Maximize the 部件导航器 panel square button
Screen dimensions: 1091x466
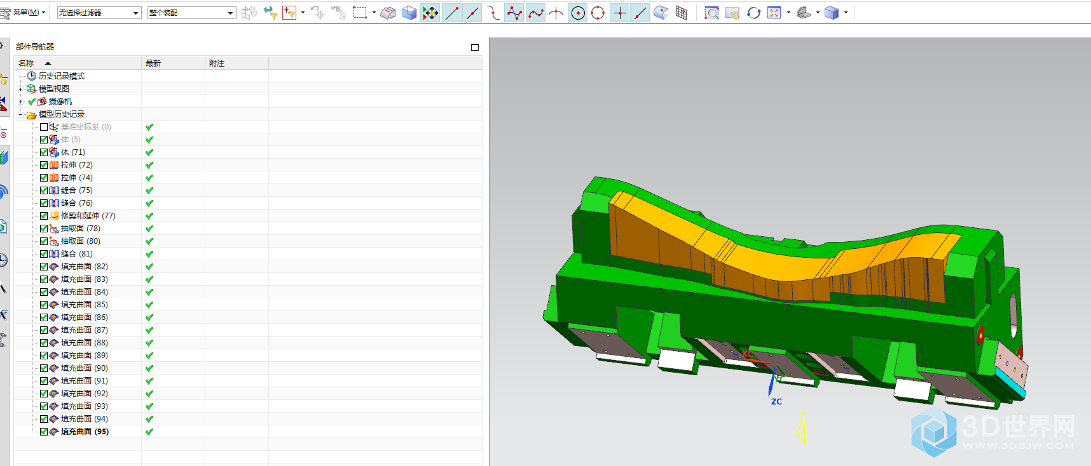point(475,47)
